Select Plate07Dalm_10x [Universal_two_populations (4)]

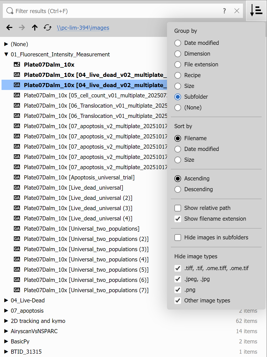tap(86, 259)
